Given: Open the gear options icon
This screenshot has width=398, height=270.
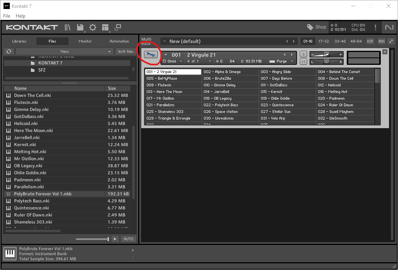Looking at the screenshot, I should click(93, 27).
